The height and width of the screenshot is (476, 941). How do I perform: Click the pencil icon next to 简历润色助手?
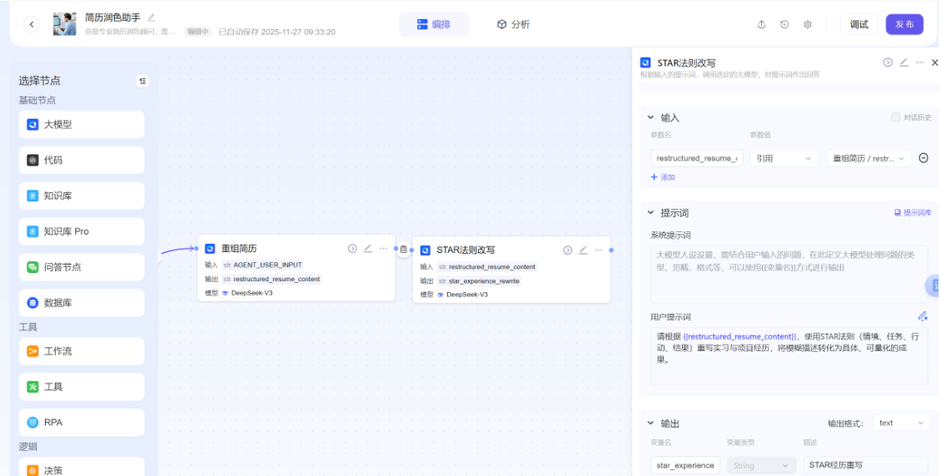click(152, 17)
